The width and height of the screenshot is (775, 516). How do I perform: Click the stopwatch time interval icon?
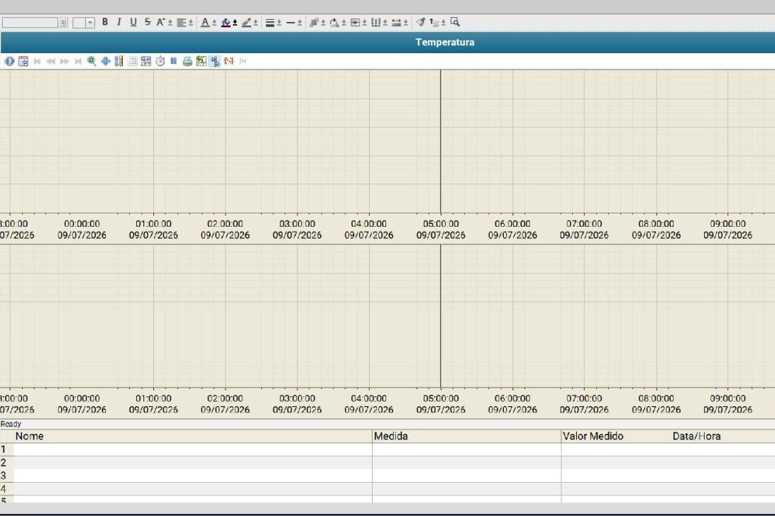[160, 61]
